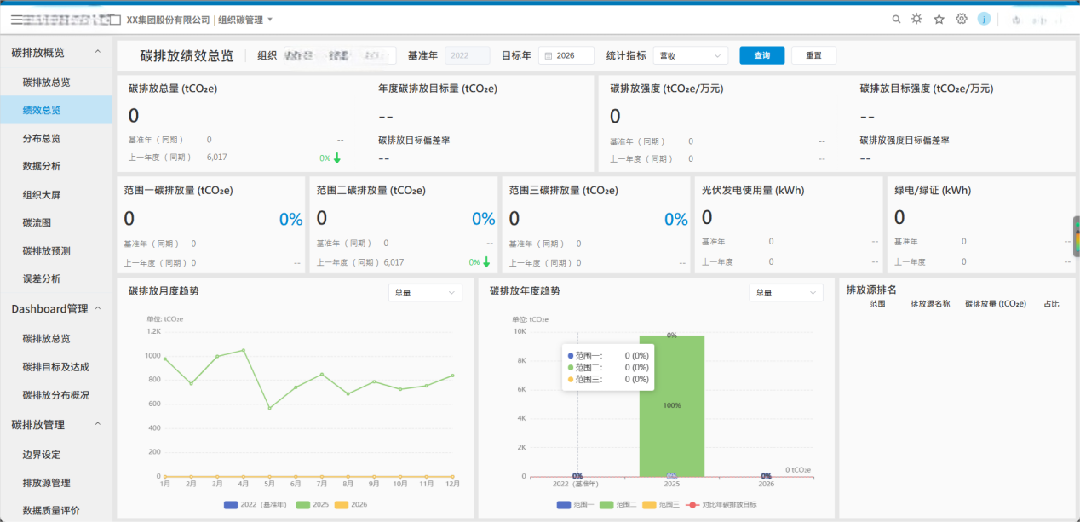Click the 查询 button

[x=762, y=55]
